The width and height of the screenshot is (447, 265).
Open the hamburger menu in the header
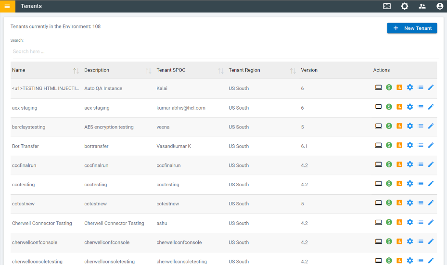point(7,6)
